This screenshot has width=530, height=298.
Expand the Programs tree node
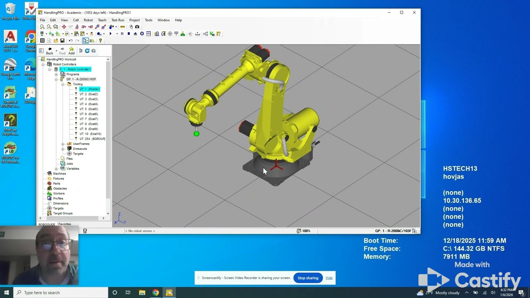click(x=56, y=74)
